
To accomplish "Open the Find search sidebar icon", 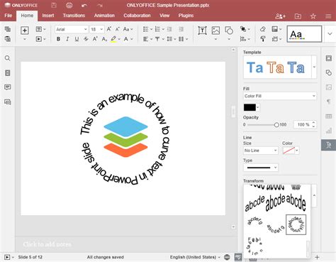I will 8,58.
